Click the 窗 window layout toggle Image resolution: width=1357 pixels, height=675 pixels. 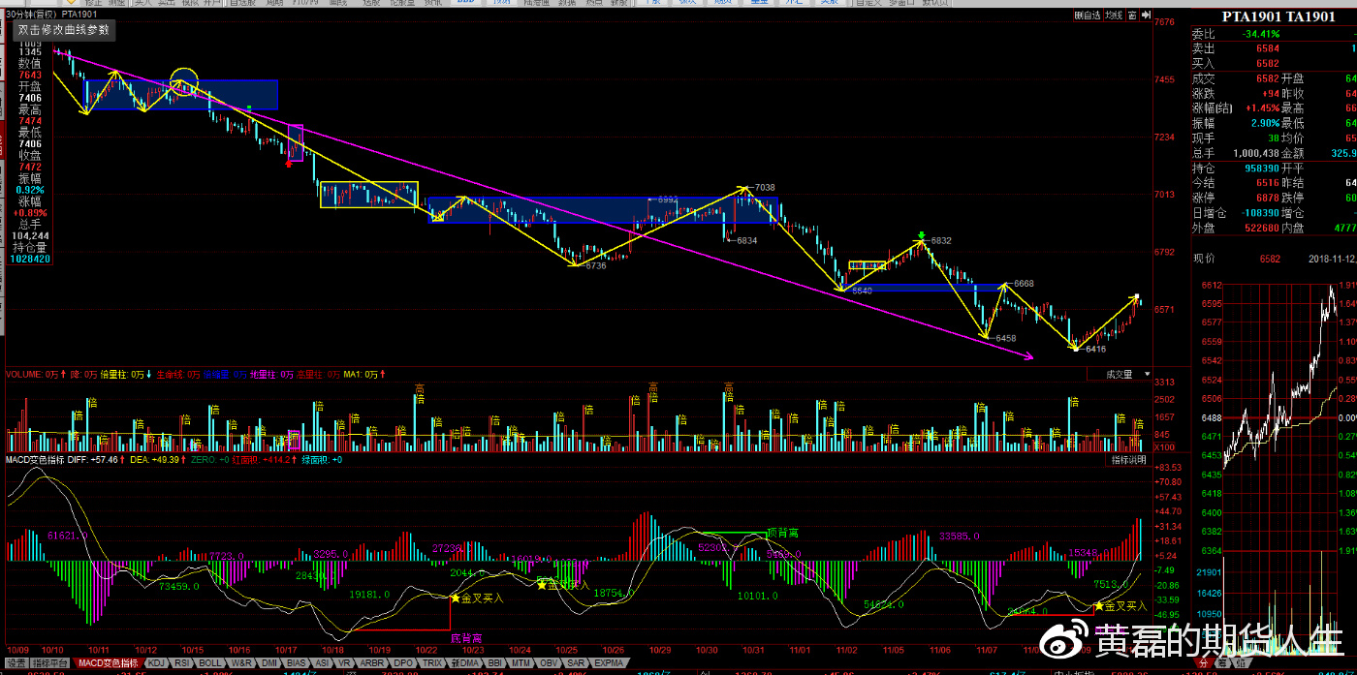1131,15
